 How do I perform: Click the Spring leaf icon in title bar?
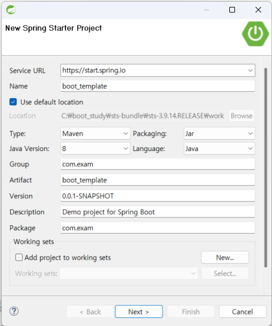tap(11, 10)
